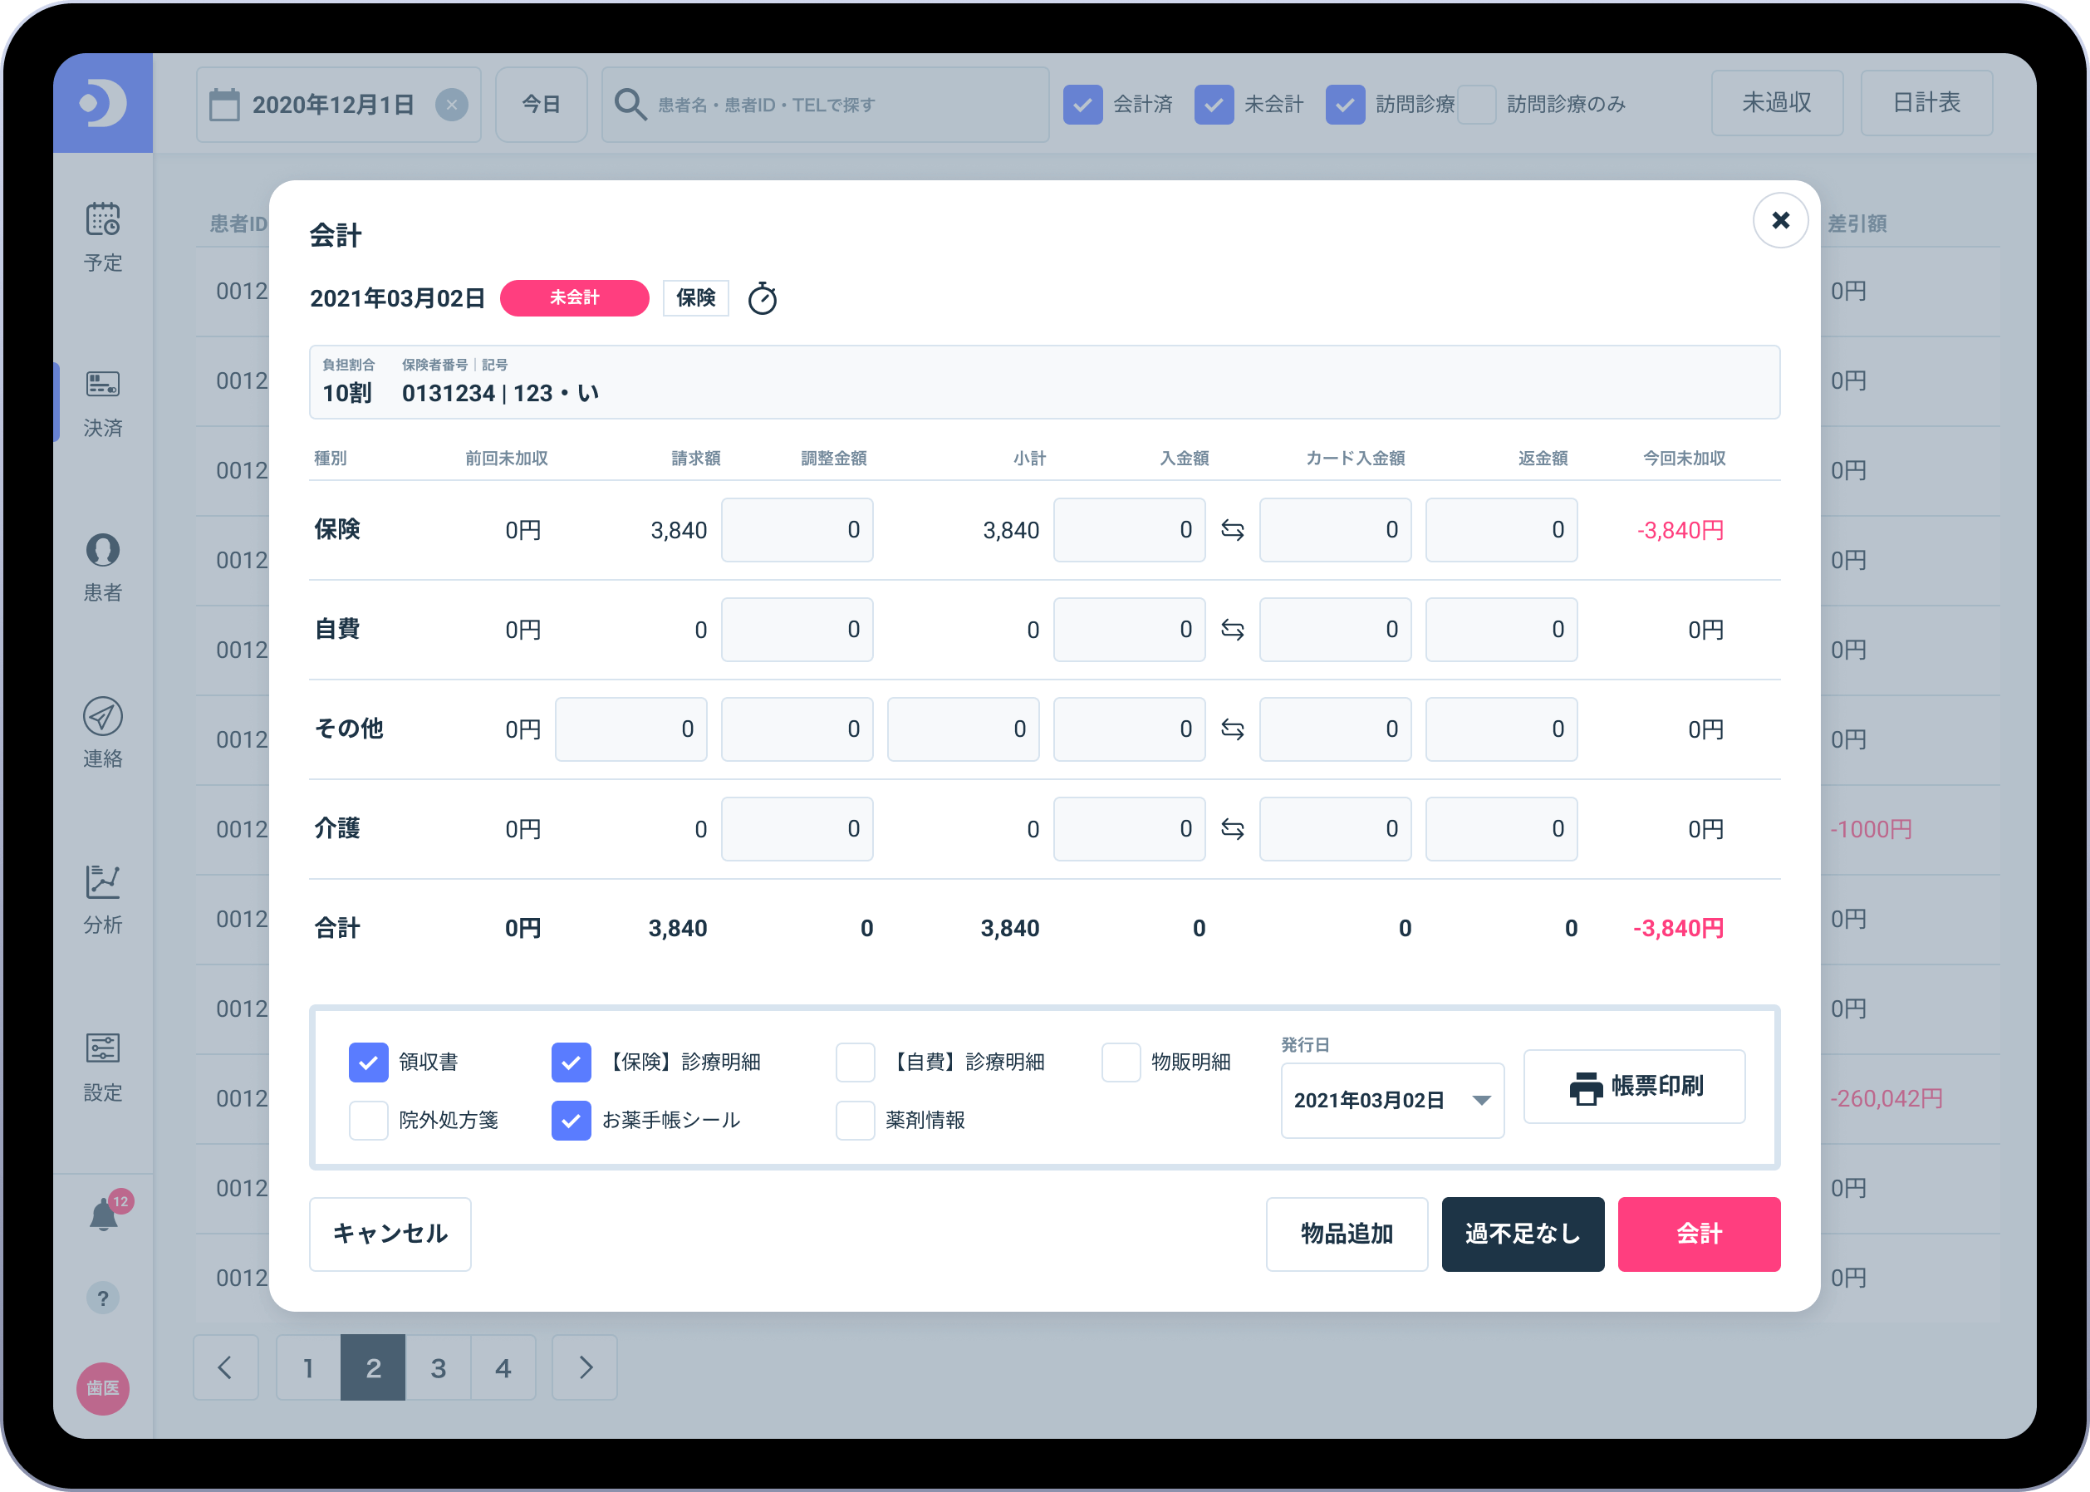Click the 帳票印刷 print button
Viewport: 2090px width, 1492px height.
point(1633,1086)
